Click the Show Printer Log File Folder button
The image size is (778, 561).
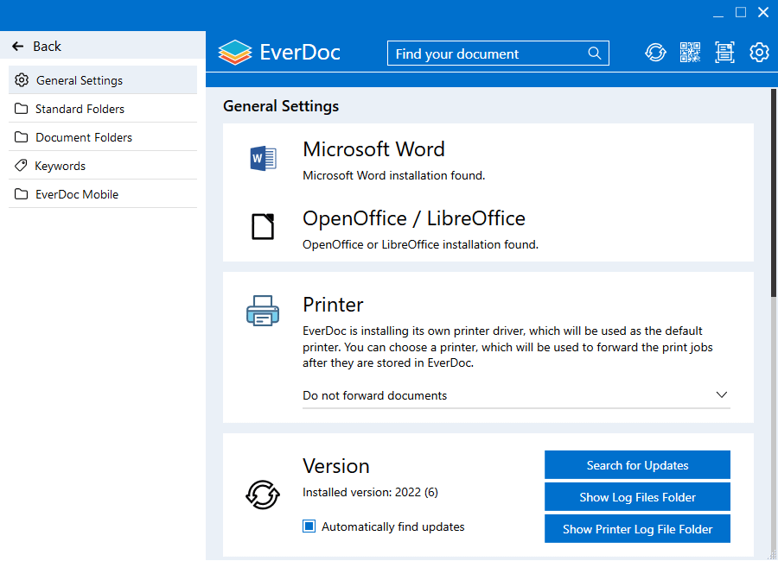637,528
